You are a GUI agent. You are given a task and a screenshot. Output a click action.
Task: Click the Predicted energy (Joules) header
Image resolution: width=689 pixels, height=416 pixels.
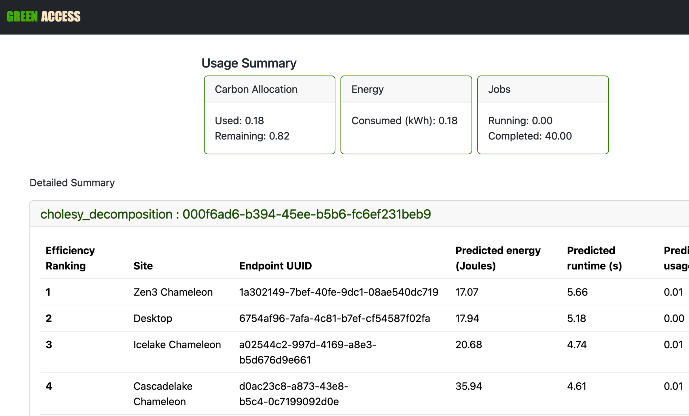click(x=497, y=258)
